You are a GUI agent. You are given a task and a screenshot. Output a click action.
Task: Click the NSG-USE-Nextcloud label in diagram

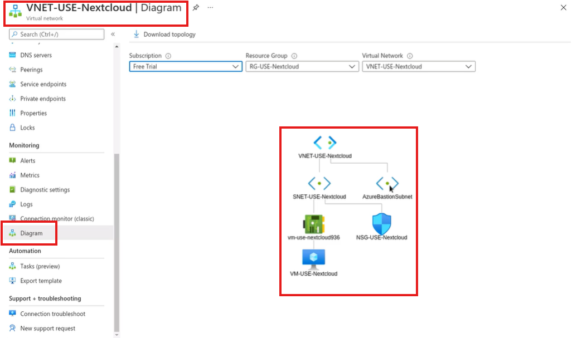pos(381,237)
